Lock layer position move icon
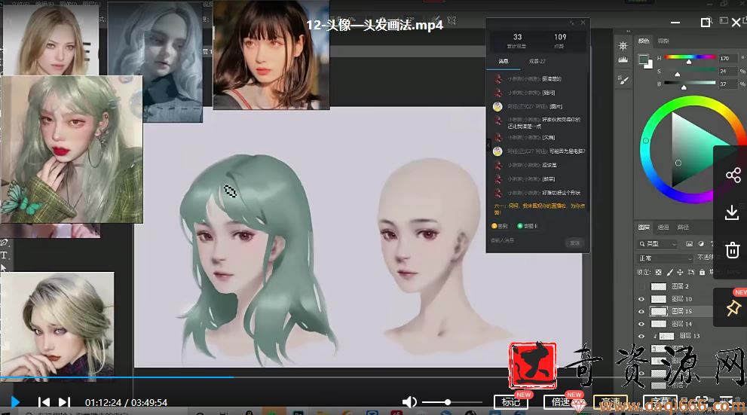 tap(681, 272)
